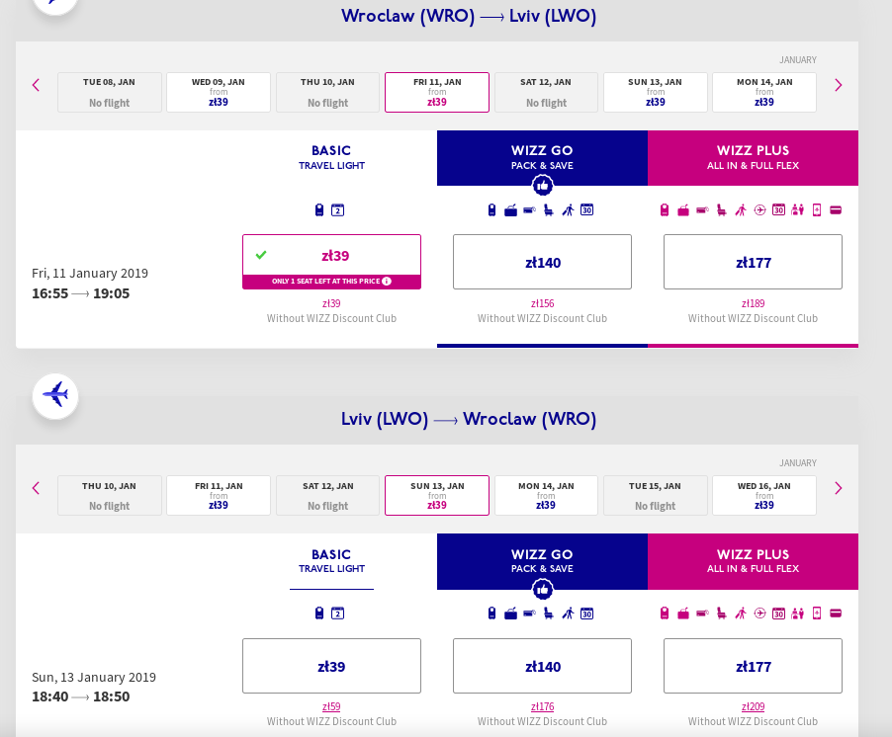The image size is (892, 737).
Task: Click the info icon on the seat-left banner
Action: 387,282
